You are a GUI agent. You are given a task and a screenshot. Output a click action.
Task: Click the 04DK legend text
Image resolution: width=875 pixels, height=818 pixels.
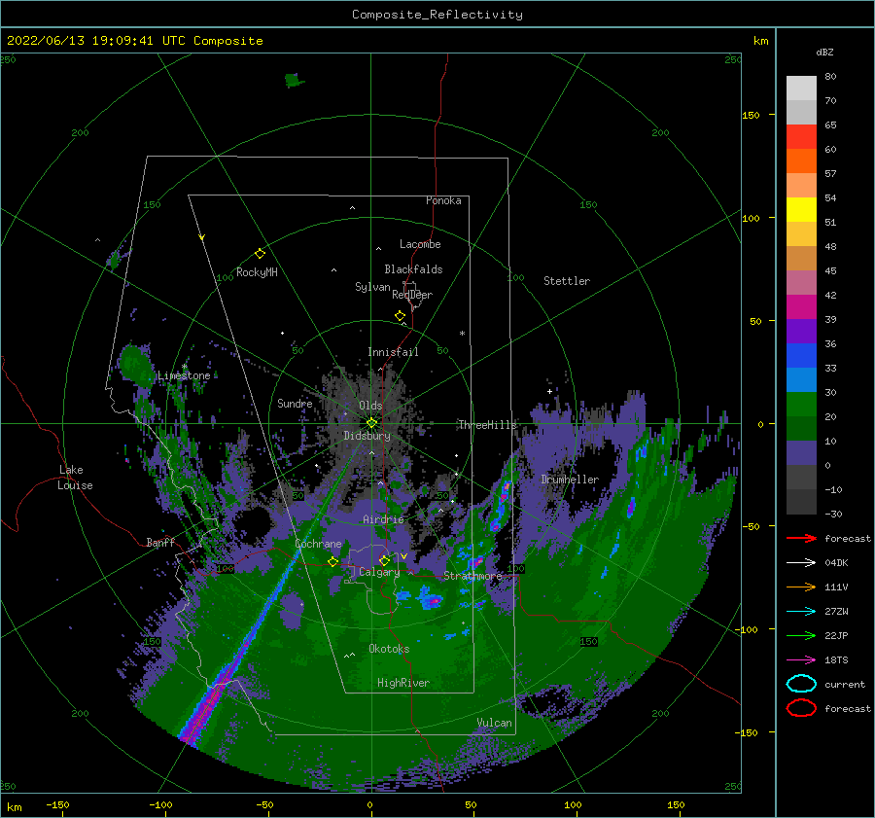[836, 563]
